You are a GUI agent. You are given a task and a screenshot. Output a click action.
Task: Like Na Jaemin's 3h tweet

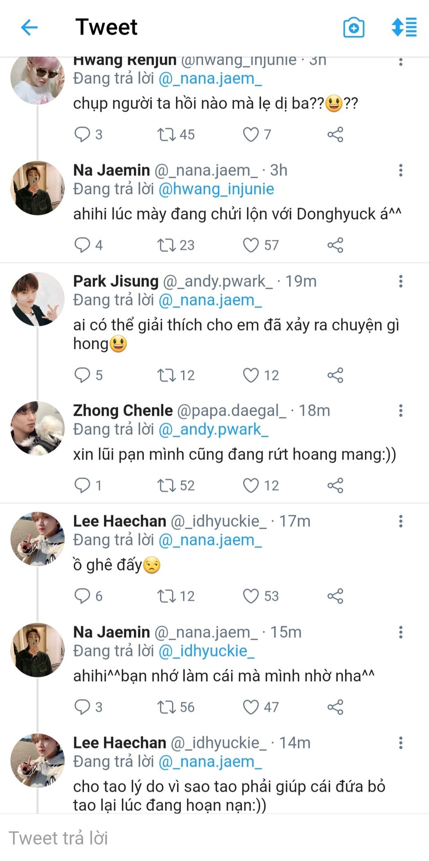(x=251, y=245)
